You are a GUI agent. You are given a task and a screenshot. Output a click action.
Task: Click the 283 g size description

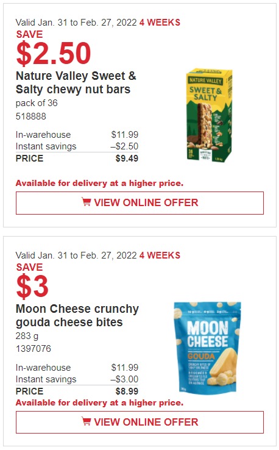click(27, 336)
